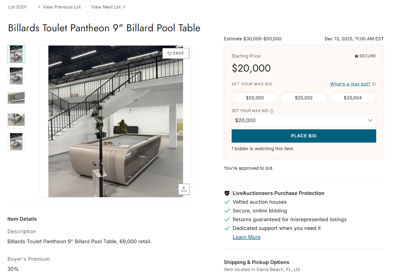Click the Purchase Protection shield icon

[x=227, y=193]
